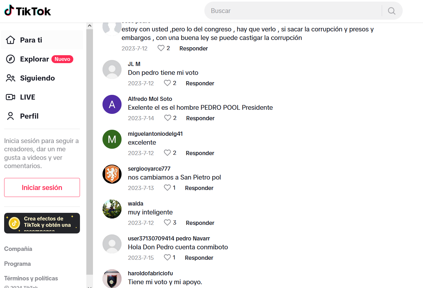Like JL M's comment with the heart

(167, 83)
